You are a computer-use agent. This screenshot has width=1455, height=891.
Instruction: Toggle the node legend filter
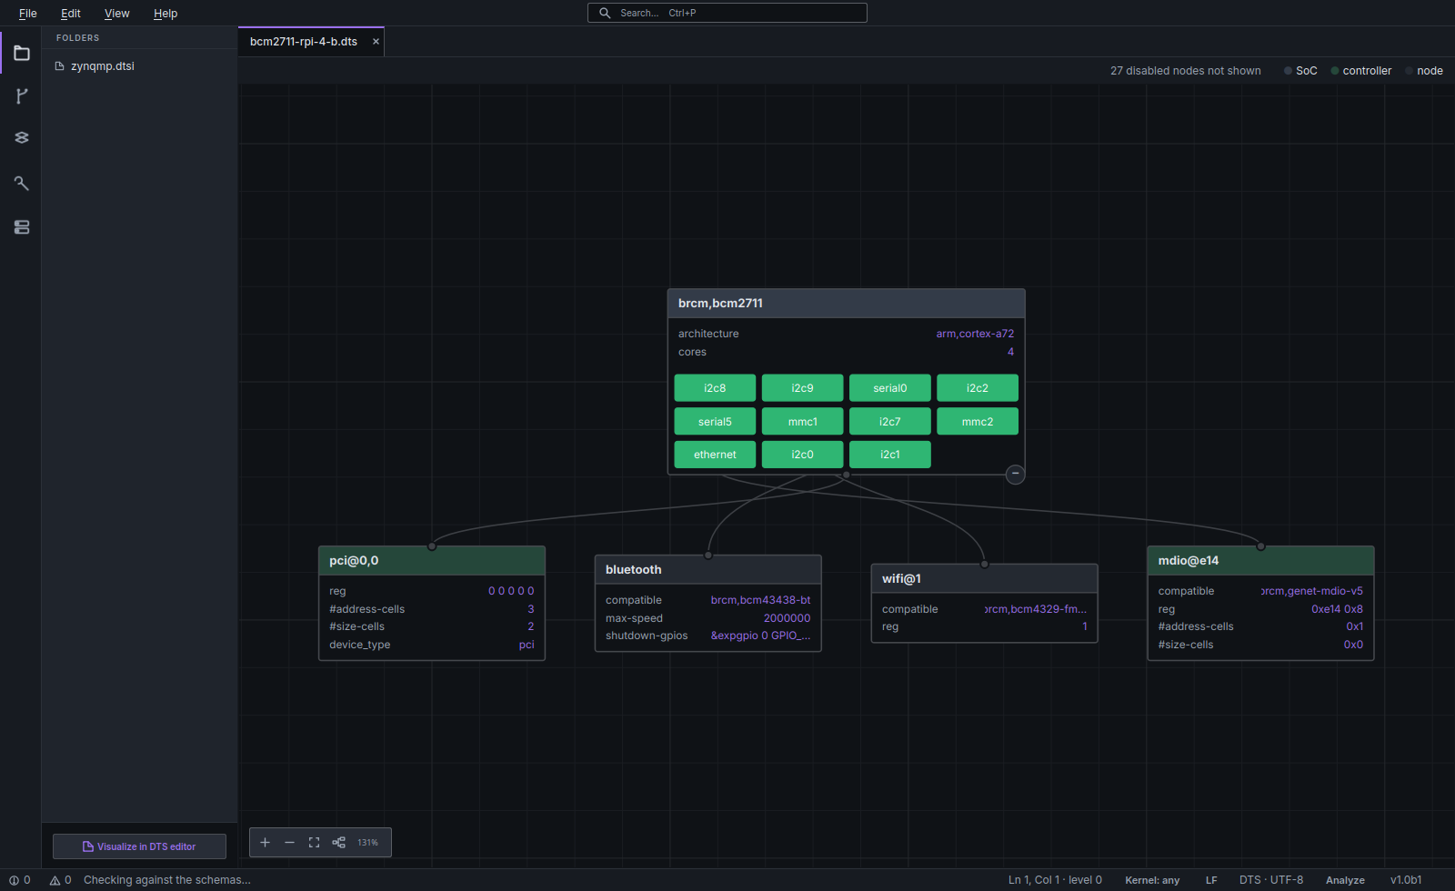(x=1424, y=71)
